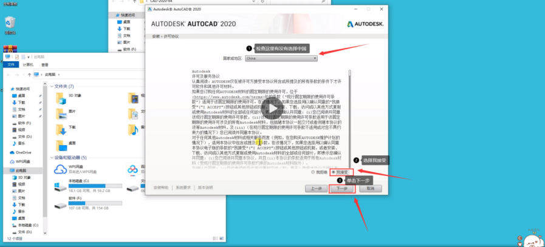
Task: Switch to details view icon in 此电脑 status bar
Action: (215, 239)
